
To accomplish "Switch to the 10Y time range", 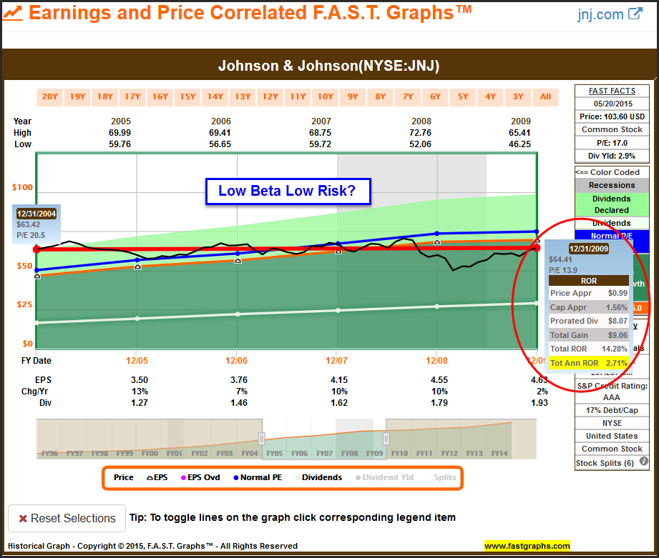I will [325, 97].
